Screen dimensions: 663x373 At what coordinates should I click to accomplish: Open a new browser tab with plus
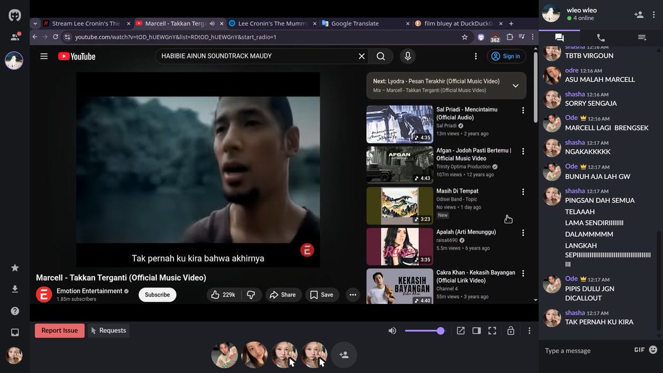pyautogui.click(x=511, y=24)
